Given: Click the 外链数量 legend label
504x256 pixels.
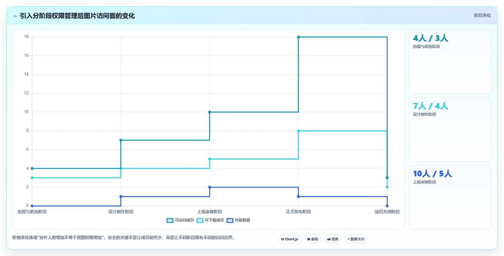Looking at the screenshot, I should click(x=242, y=220).
